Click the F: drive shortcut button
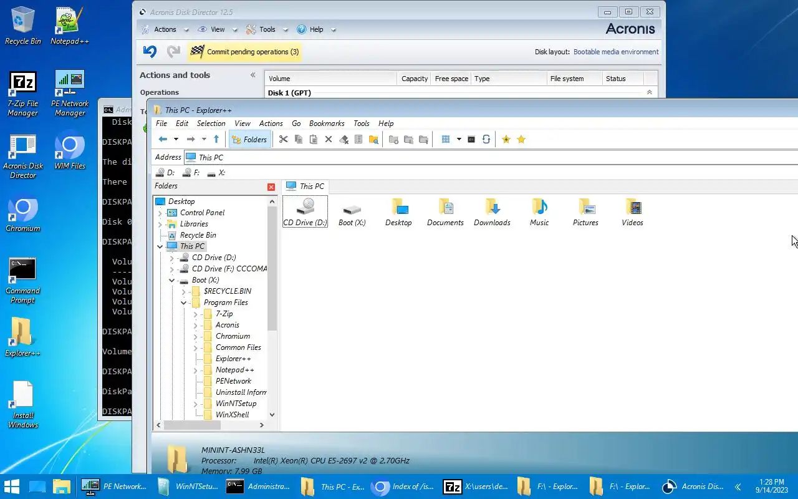This screenshot has width=798, height=499. tap(191, 173)
